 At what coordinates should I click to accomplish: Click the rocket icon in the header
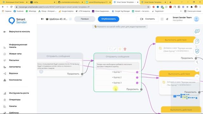pos(167,19)
